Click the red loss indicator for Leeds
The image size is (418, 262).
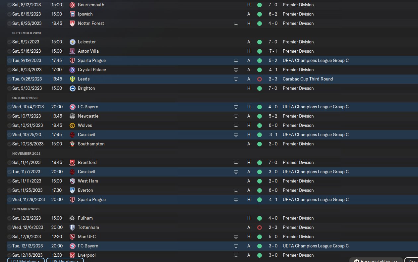click(259, 79)
